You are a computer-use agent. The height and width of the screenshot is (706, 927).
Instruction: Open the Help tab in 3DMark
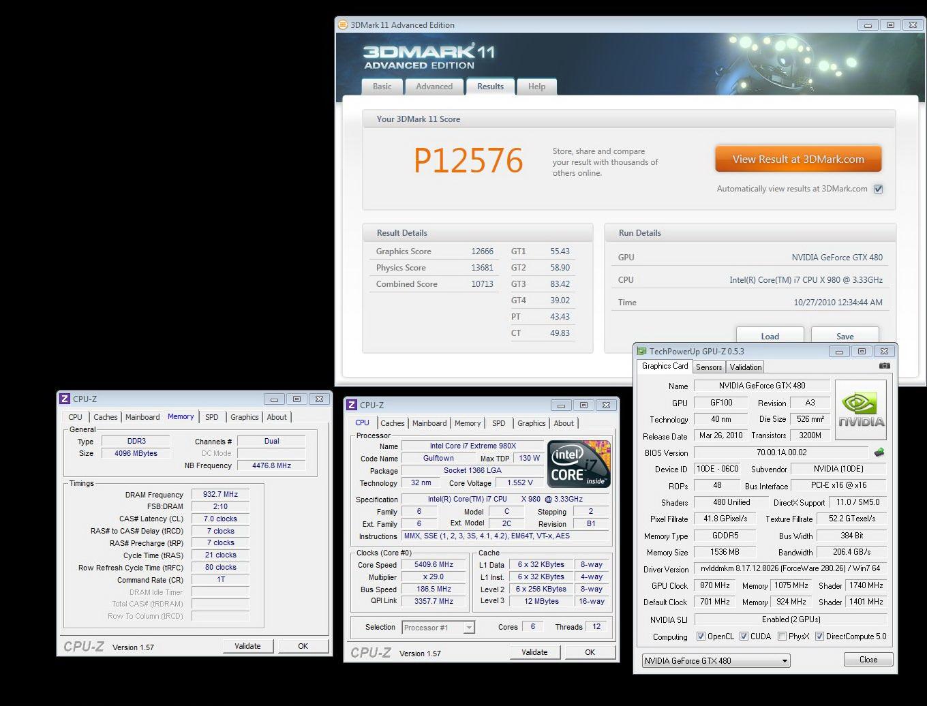click(x=536, y=87)
